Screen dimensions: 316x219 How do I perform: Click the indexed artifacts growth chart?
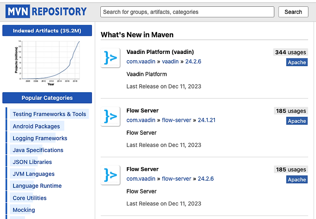[x=47, y=63]
